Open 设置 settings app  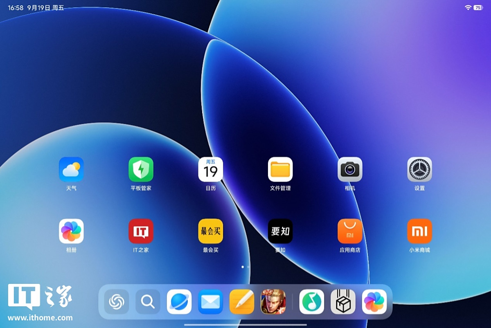pyautogui.click(x=419, y=169)
